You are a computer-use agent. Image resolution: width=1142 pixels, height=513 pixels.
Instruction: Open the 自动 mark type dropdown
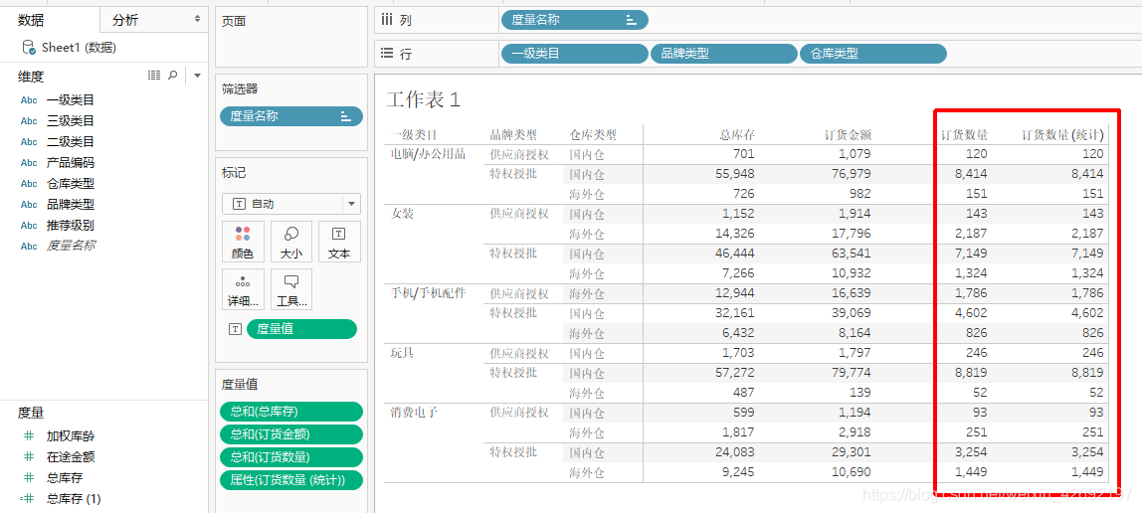[291, 205]
